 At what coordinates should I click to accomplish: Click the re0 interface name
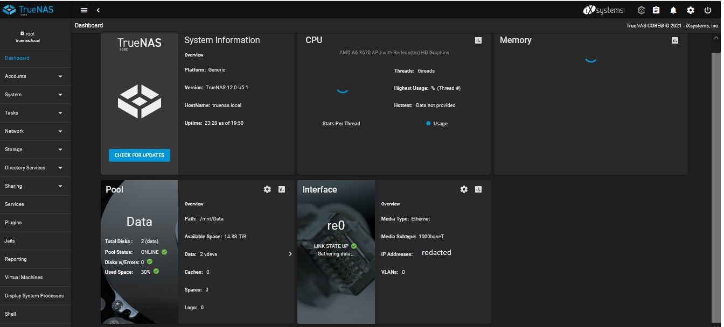click(336, 226)
